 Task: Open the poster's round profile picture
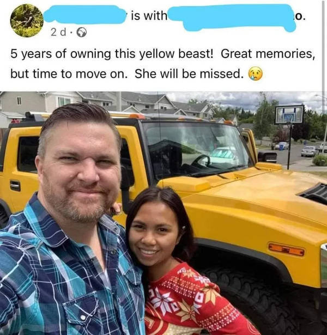[27, 21]
